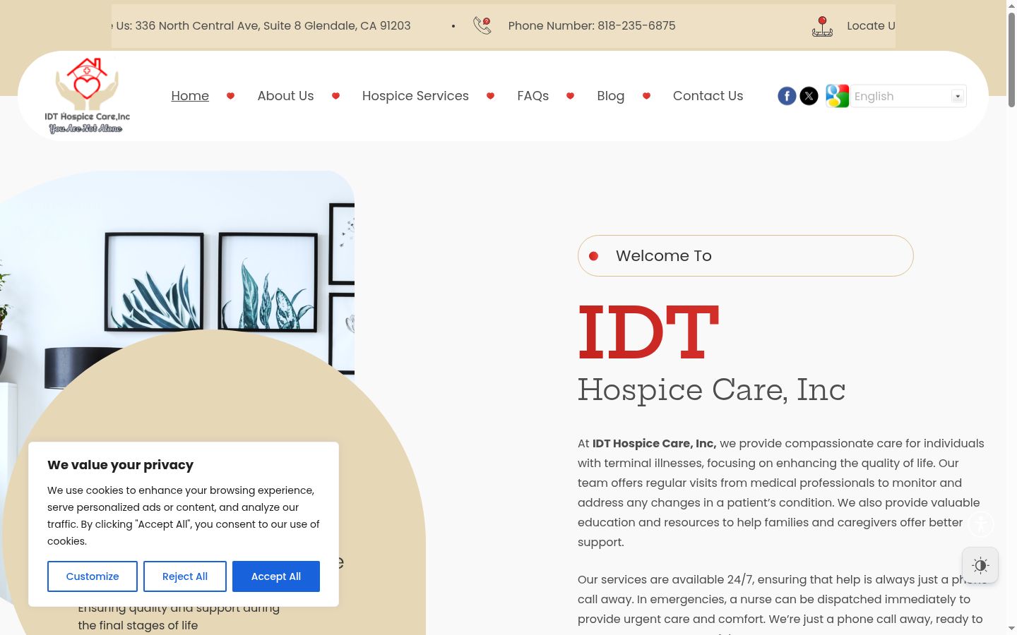Click the language selector arrow
This screenshot has width=1017, height=635.
tap(958, 96)
